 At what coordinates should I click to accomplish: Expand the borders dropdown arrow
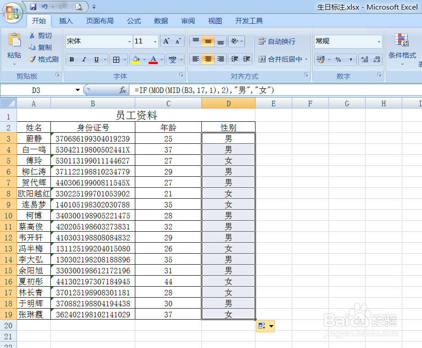click(125, 60)
